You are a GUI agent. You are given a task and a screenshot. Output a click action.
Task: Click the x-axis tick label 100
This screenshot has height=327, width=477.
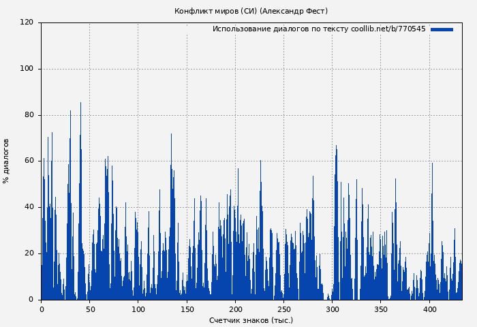tap(138, 309)
